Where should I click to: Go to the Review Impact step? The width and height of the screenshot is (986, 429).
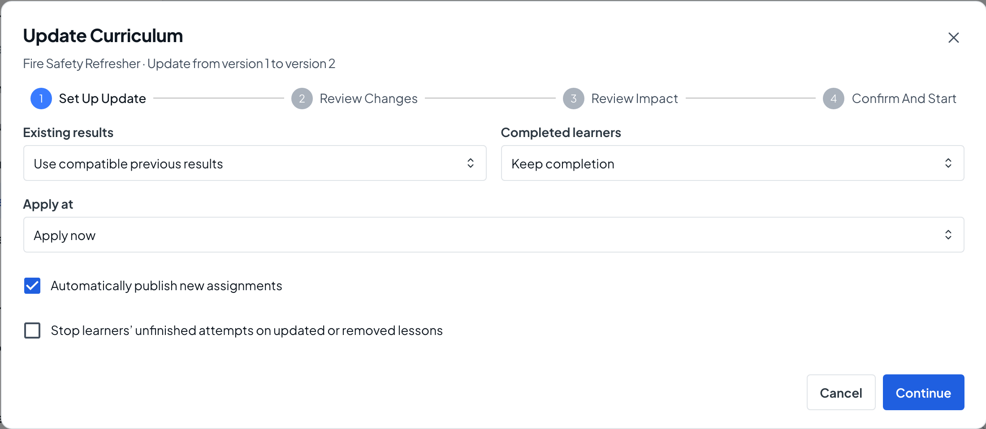click(634, 99)
